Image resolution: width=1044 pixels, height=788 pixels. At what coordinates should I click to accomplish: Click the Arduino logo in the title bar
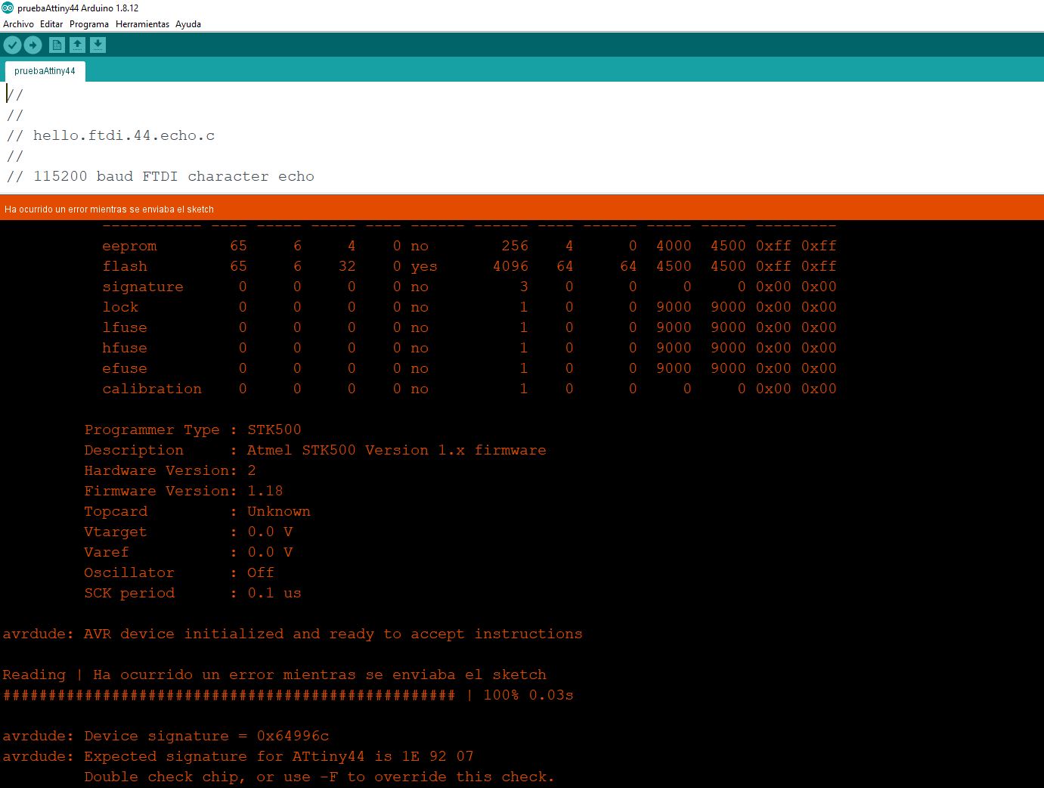(x=8, y=8)
